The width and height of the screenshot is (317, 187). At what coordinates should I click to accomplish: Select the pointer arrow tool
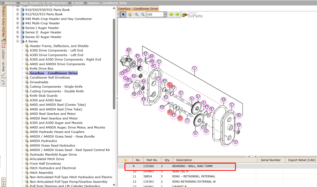pos(123,15)
